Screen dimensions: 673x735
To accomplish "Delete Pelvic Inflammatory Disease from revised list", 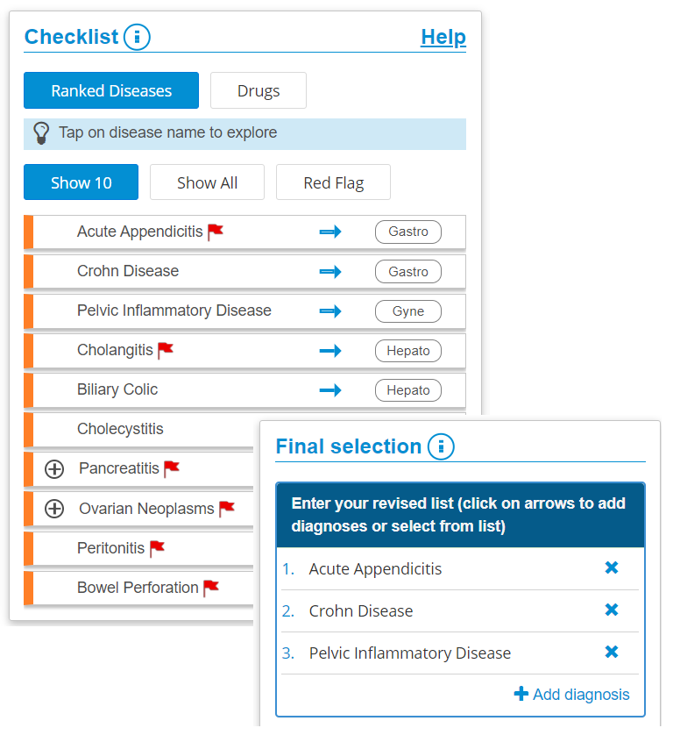I will tap(612, 653).
